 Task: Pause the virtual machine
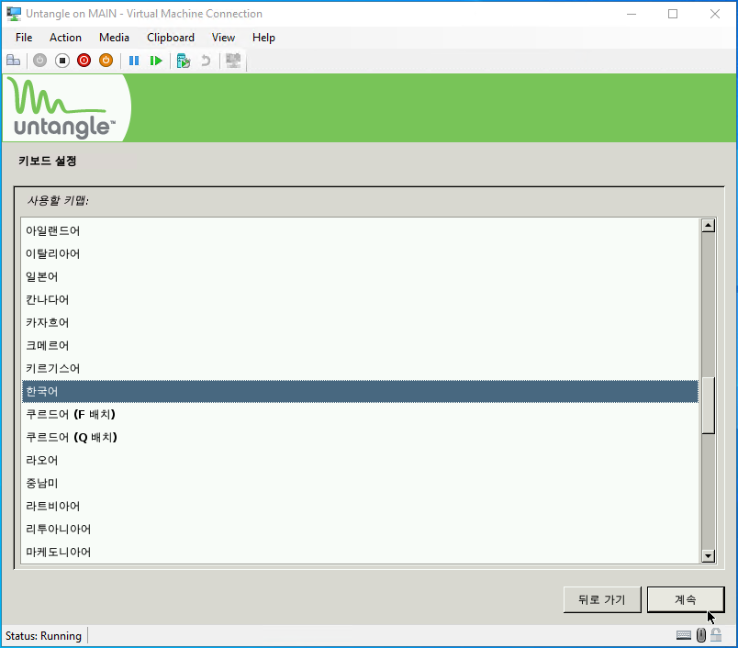click(x=134, y=61)
